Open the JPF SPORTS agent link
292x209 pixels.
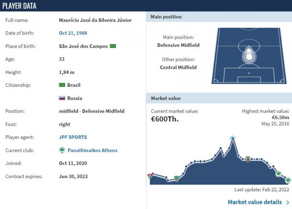tap(73, 137)
